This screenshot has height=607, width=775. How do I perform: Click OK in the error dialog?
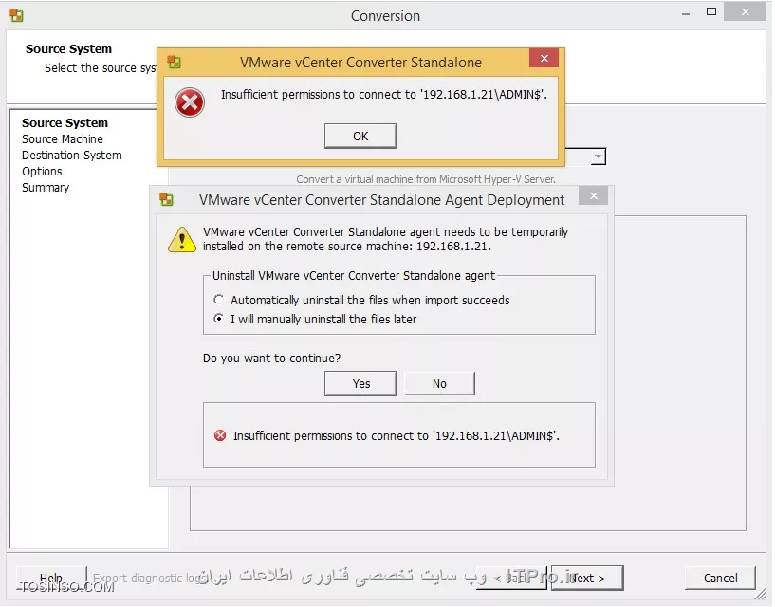360,136
